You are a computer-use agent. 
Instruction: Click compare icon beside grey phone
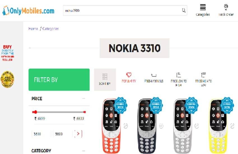pos(197,126)
